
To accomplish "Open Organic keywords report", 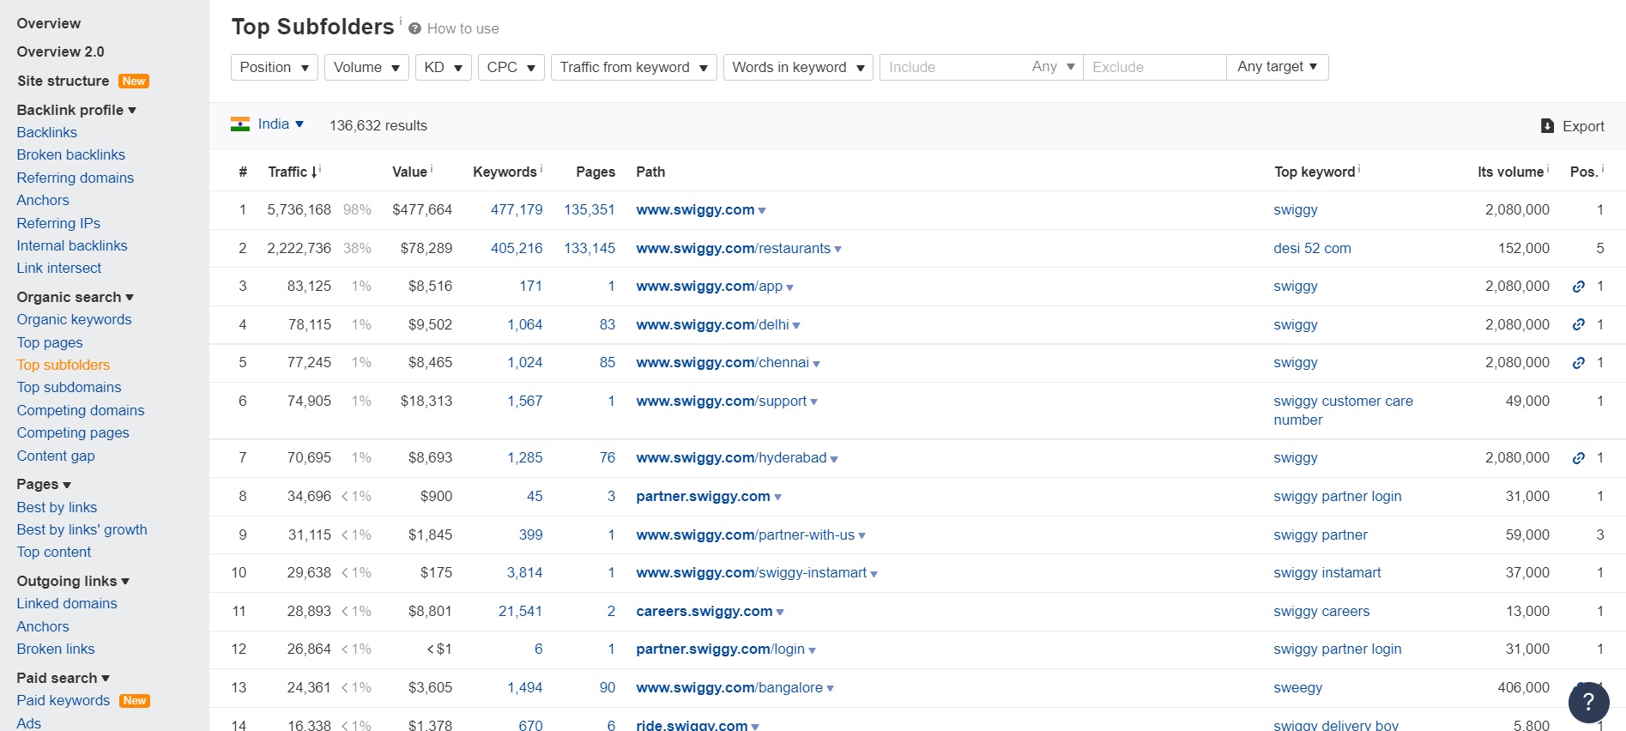I will [x=75, y=319].
